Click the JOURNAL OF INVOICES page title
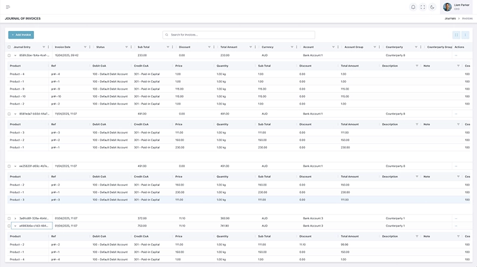 point(23,18)
